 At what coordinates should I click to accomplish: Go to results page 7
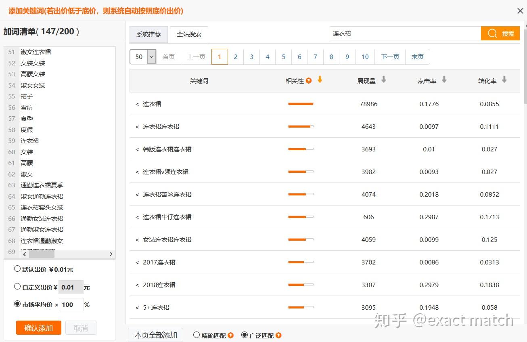click(x=315, y=57)
